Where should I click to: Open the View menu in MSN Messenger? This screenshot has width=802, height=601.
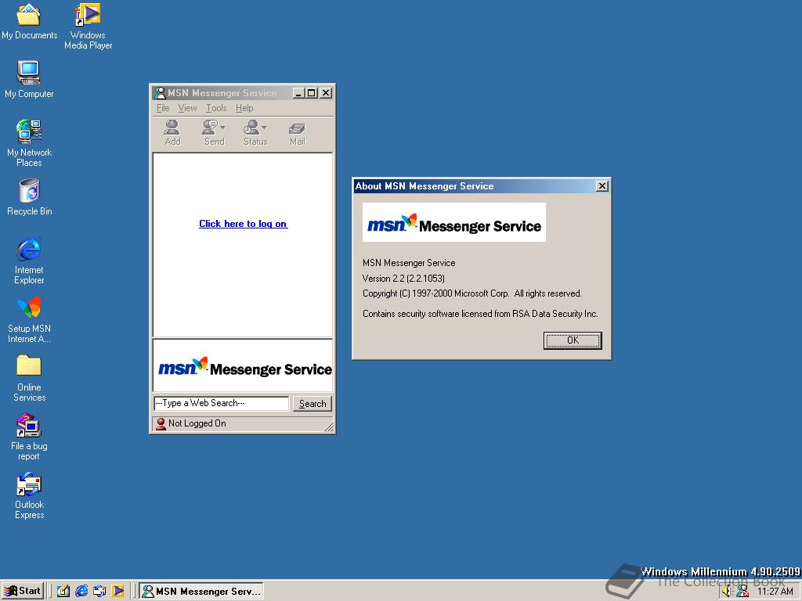(x=187, y=108)
